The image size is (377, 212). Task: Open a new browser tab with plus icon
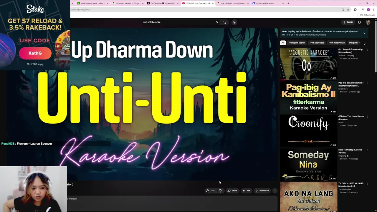pos(288,3)
